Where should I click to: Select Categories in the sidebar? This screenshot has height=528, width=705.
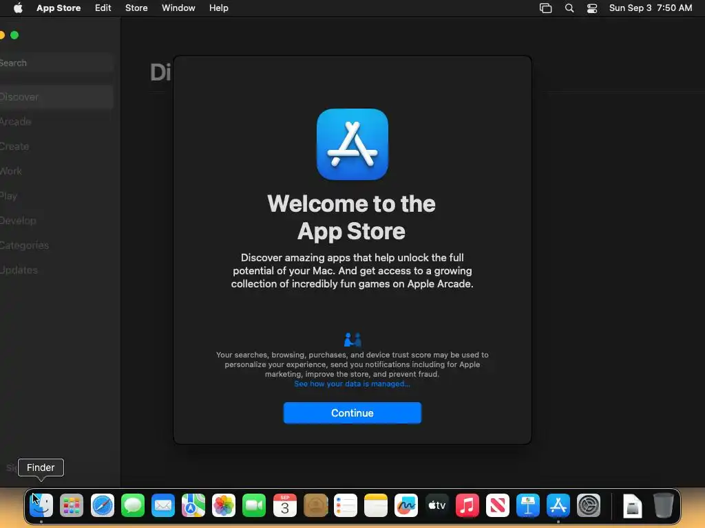pyautogui.click(x=56, y=245)
